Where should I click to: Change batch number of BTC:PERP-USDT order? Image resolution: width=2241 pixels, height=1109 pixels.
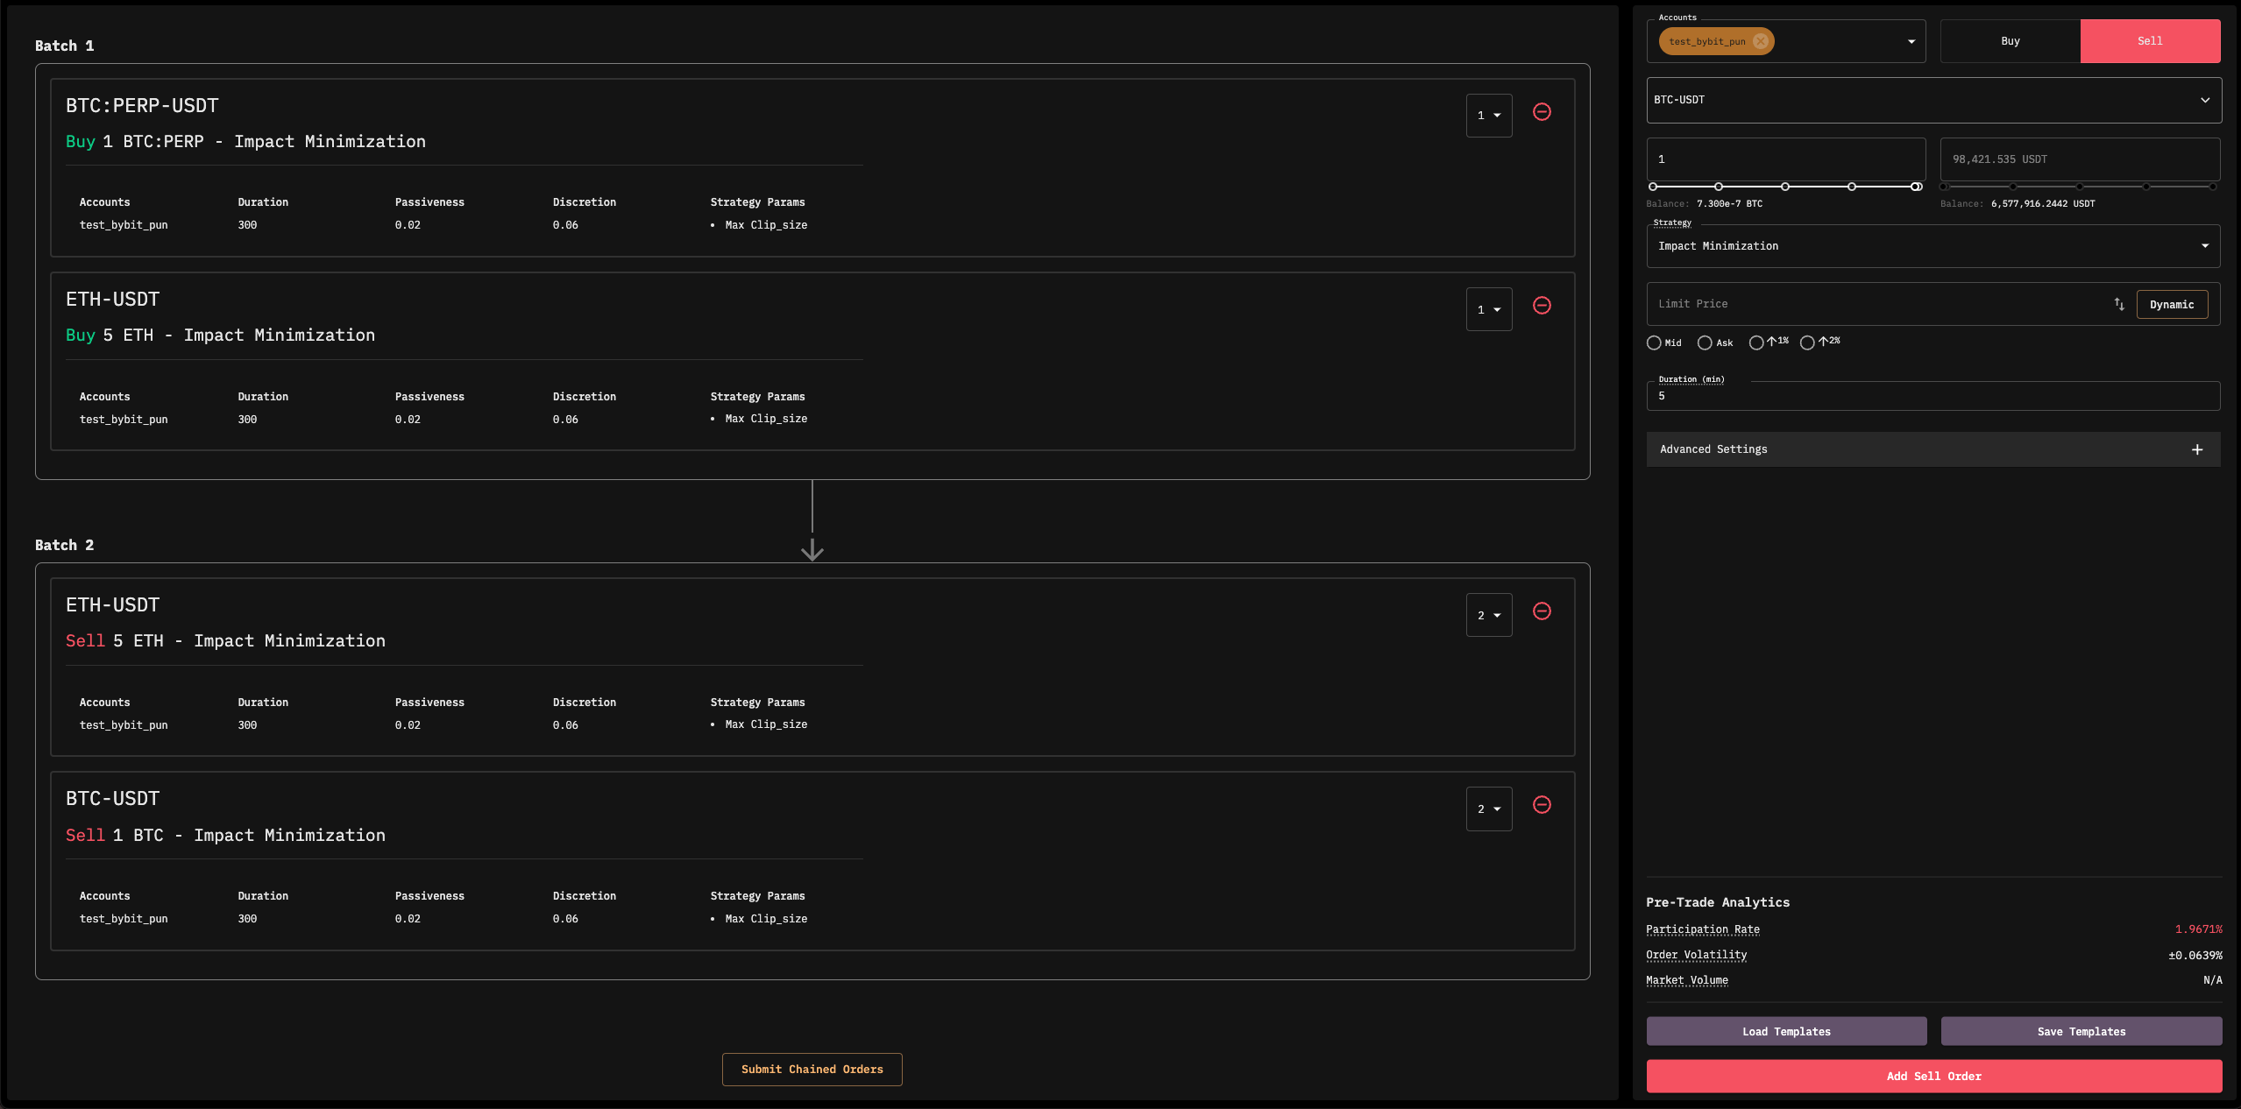pos(1488,116)
